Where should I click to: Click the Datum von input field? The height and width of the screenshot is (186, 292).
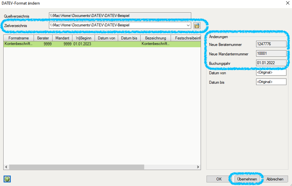pyautogui.click(x=271, y=72)
